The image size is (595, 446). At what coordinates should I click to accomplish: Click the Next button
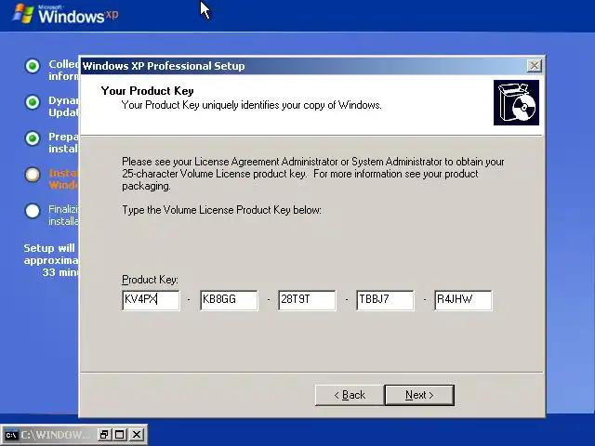[419, 395]
